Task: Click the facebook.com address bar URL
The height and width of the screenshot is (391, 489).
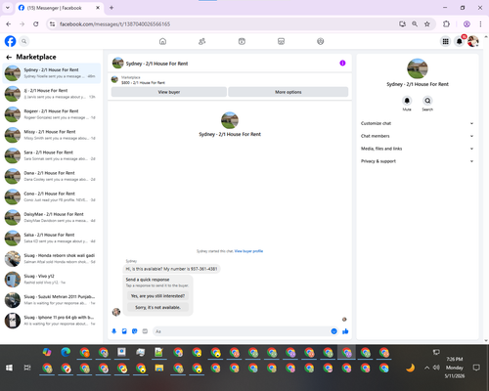Action: (x=114, y=24)
